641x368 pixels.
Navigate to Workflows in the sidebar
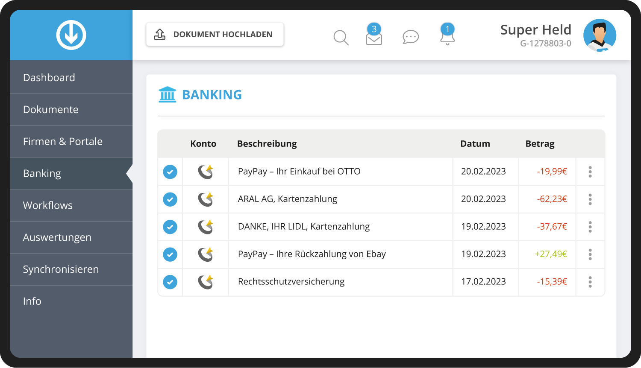(x=48, y=205)
